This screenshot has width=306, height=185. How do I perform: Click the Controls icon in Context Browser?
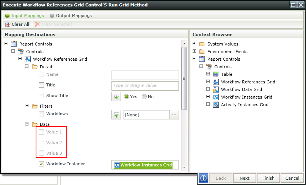pos(209,67)
